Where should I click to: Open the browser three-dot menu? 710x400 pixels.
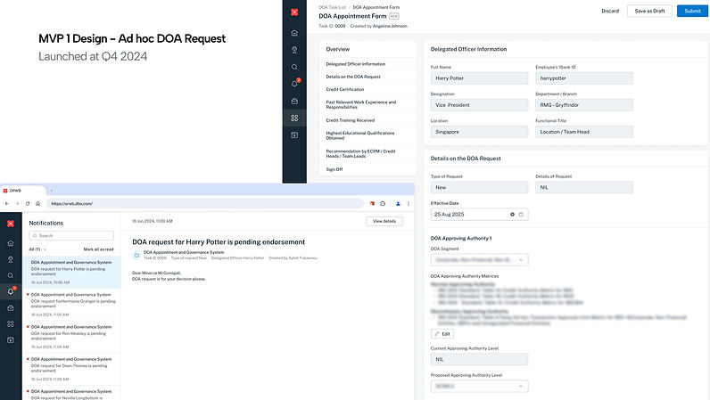pyautogui.click(x=409, y=204)
